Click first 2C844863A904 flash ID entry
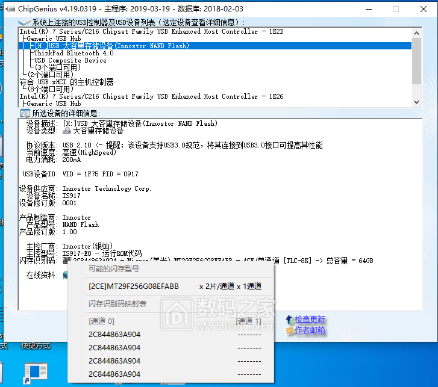 point(114,334)
